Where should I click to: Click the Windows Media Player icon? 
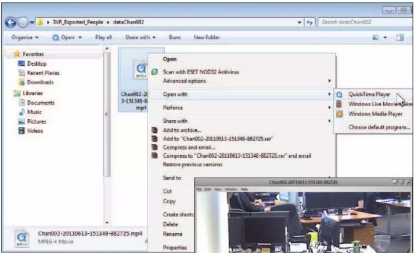(339, 114)
